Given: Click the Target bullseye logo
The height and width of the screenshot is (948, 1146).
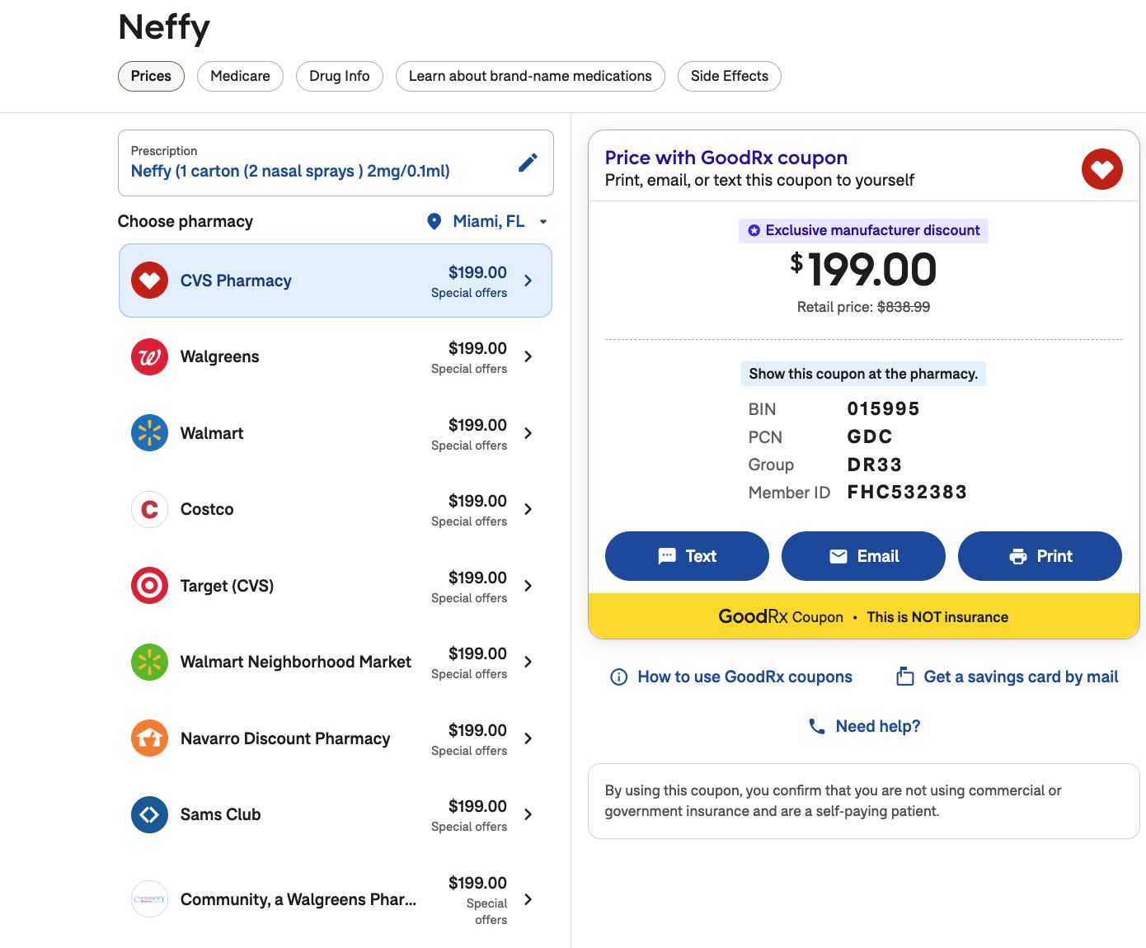Looking at the screenshot, I should click(x=149, y=585).
